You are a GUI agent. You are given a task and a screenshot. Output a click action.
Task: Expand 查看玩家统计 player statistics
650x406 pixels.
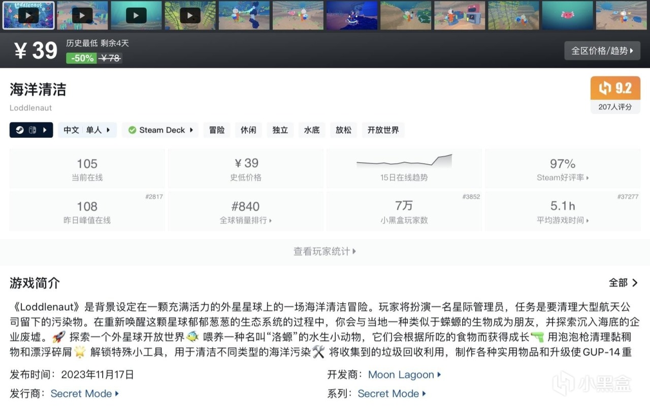(x=325, y=251)
